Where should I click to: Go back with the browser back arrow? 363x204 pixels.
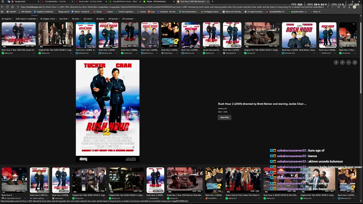3,7
